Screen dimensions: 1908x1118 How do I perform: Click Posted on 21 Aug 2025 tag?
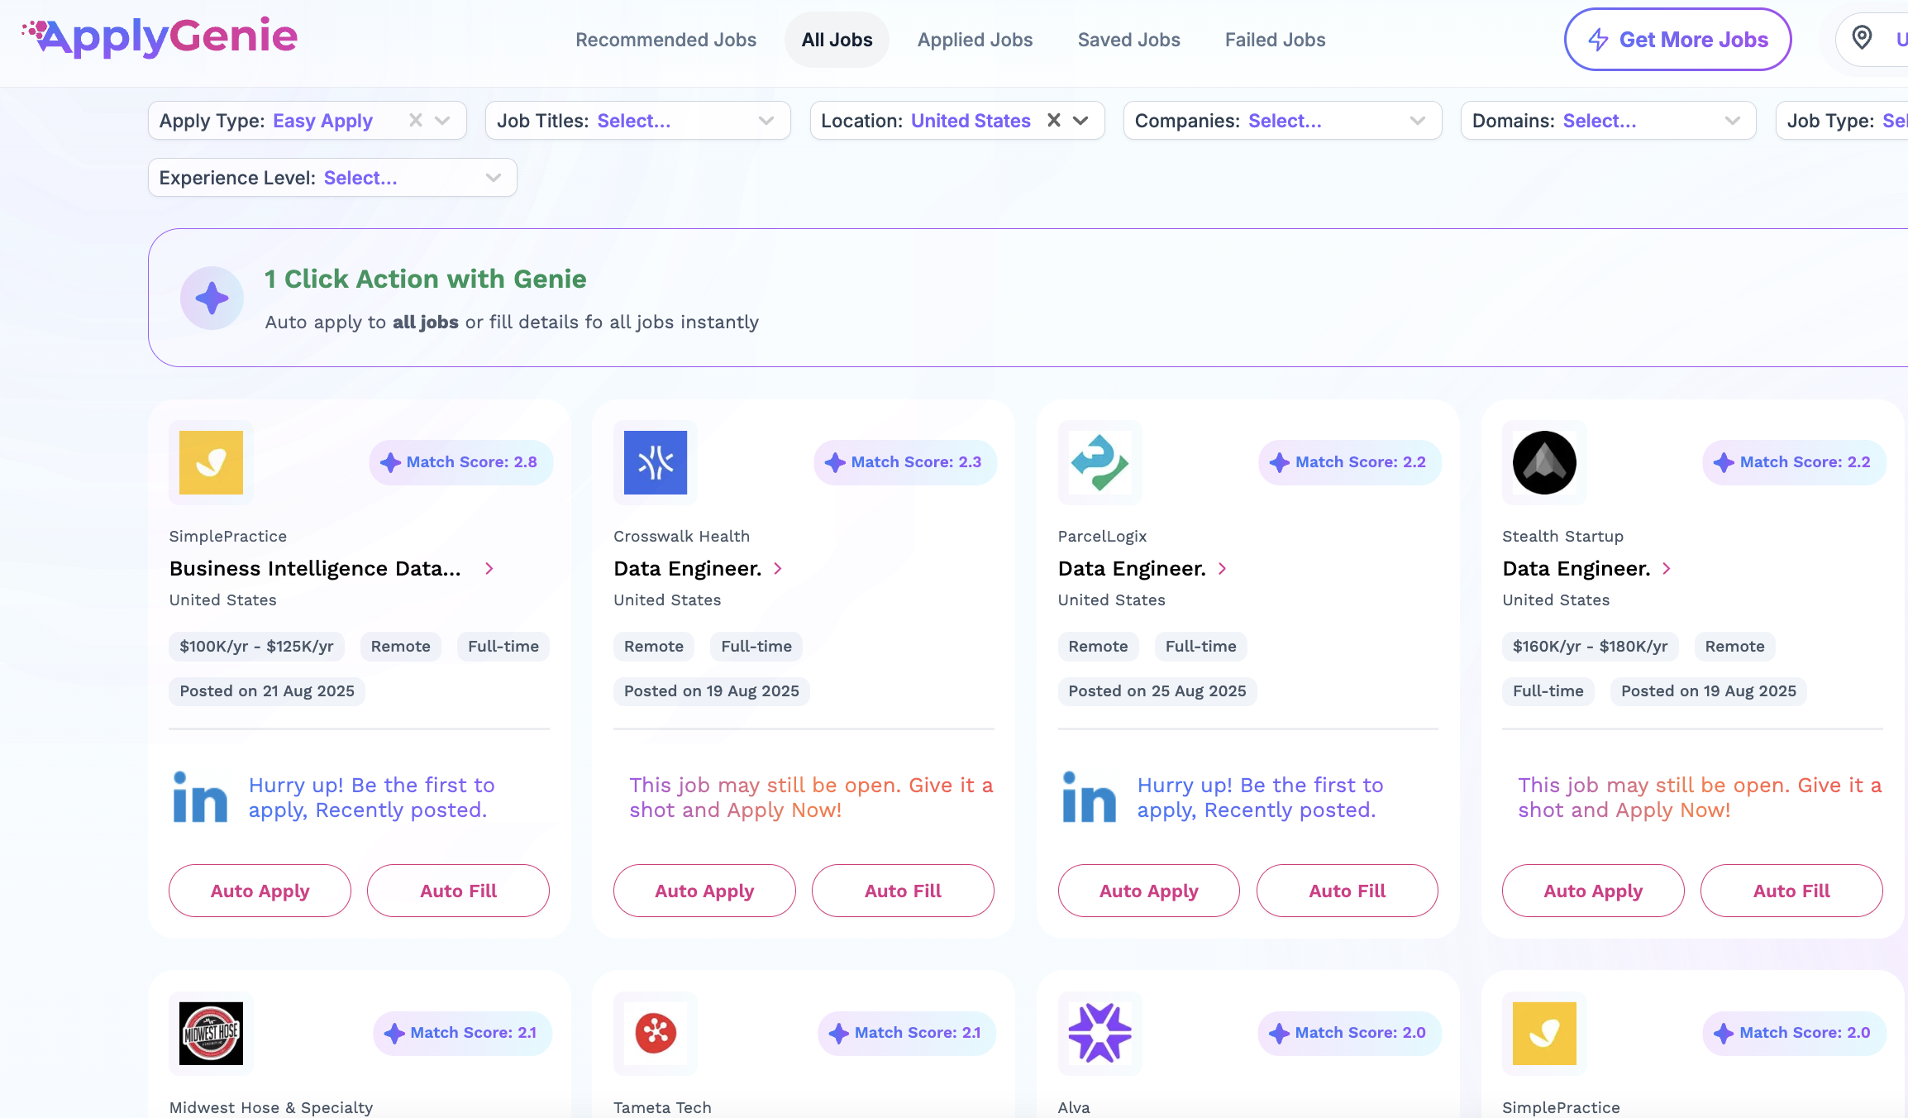pyautogui.click(x=266, y=691)
